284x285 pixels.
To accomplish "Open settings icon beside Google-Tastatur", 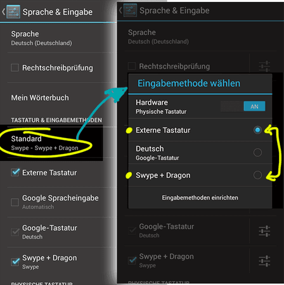I will coord(264,231).
